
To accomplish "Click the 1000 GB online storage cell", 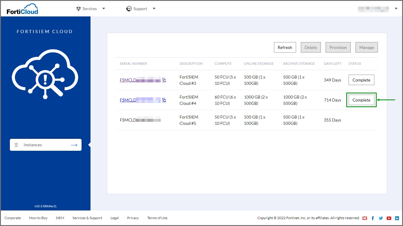I will (256, 100).
